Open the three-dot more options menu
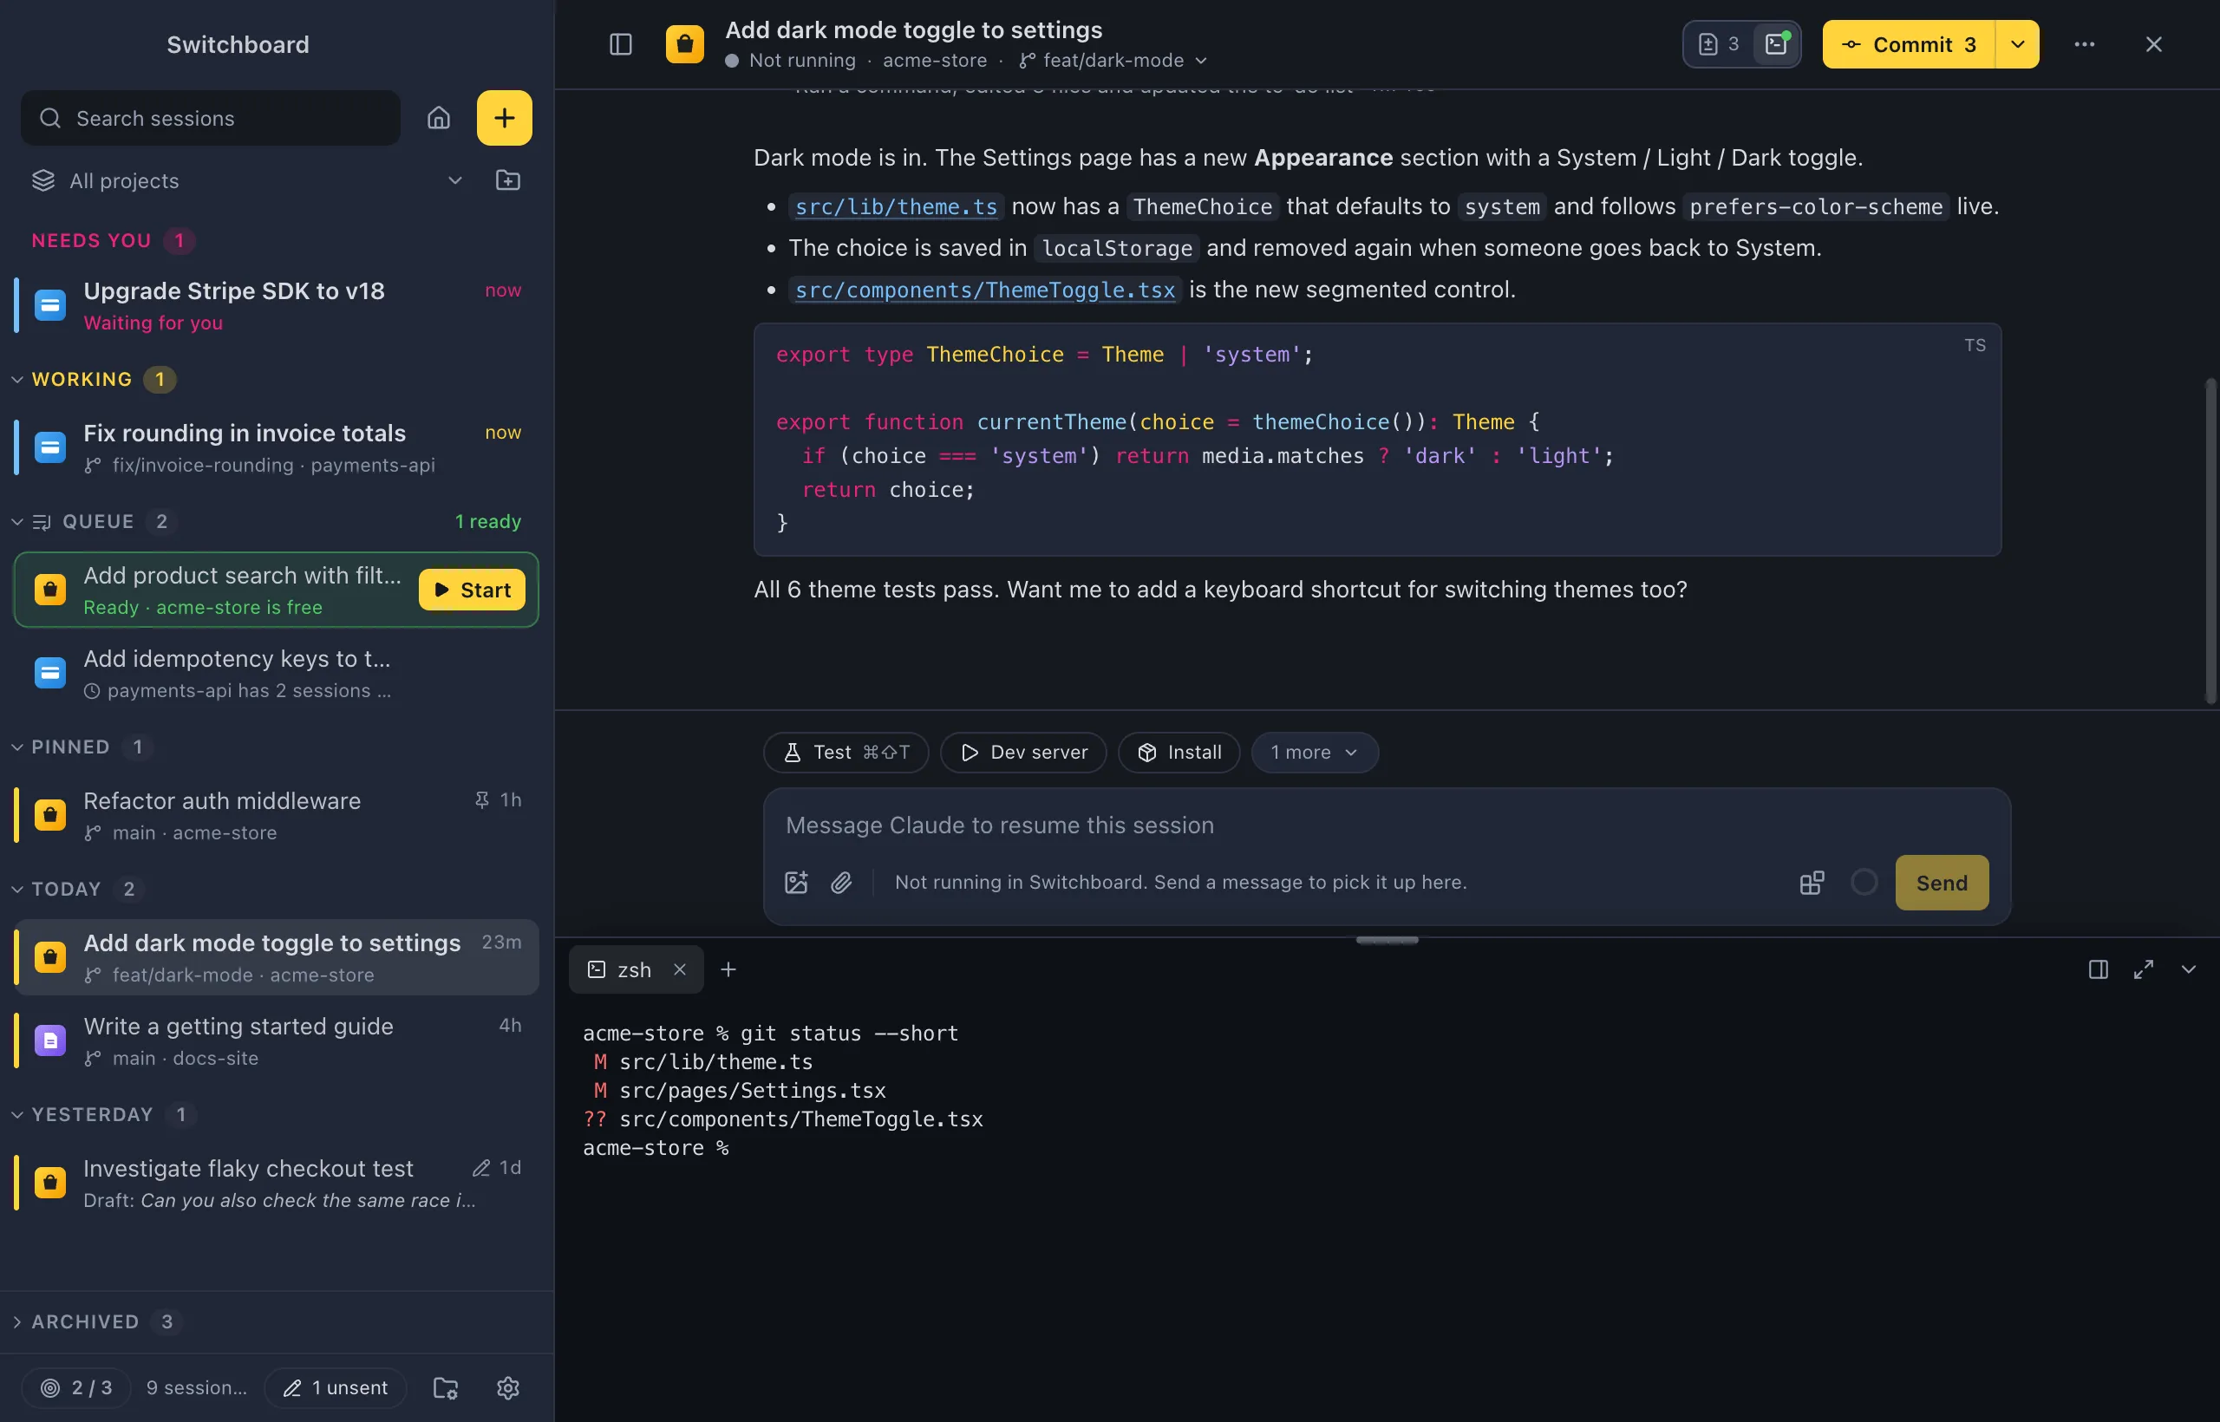Screen dimensions: 2220x1422 pos(2084,44)
